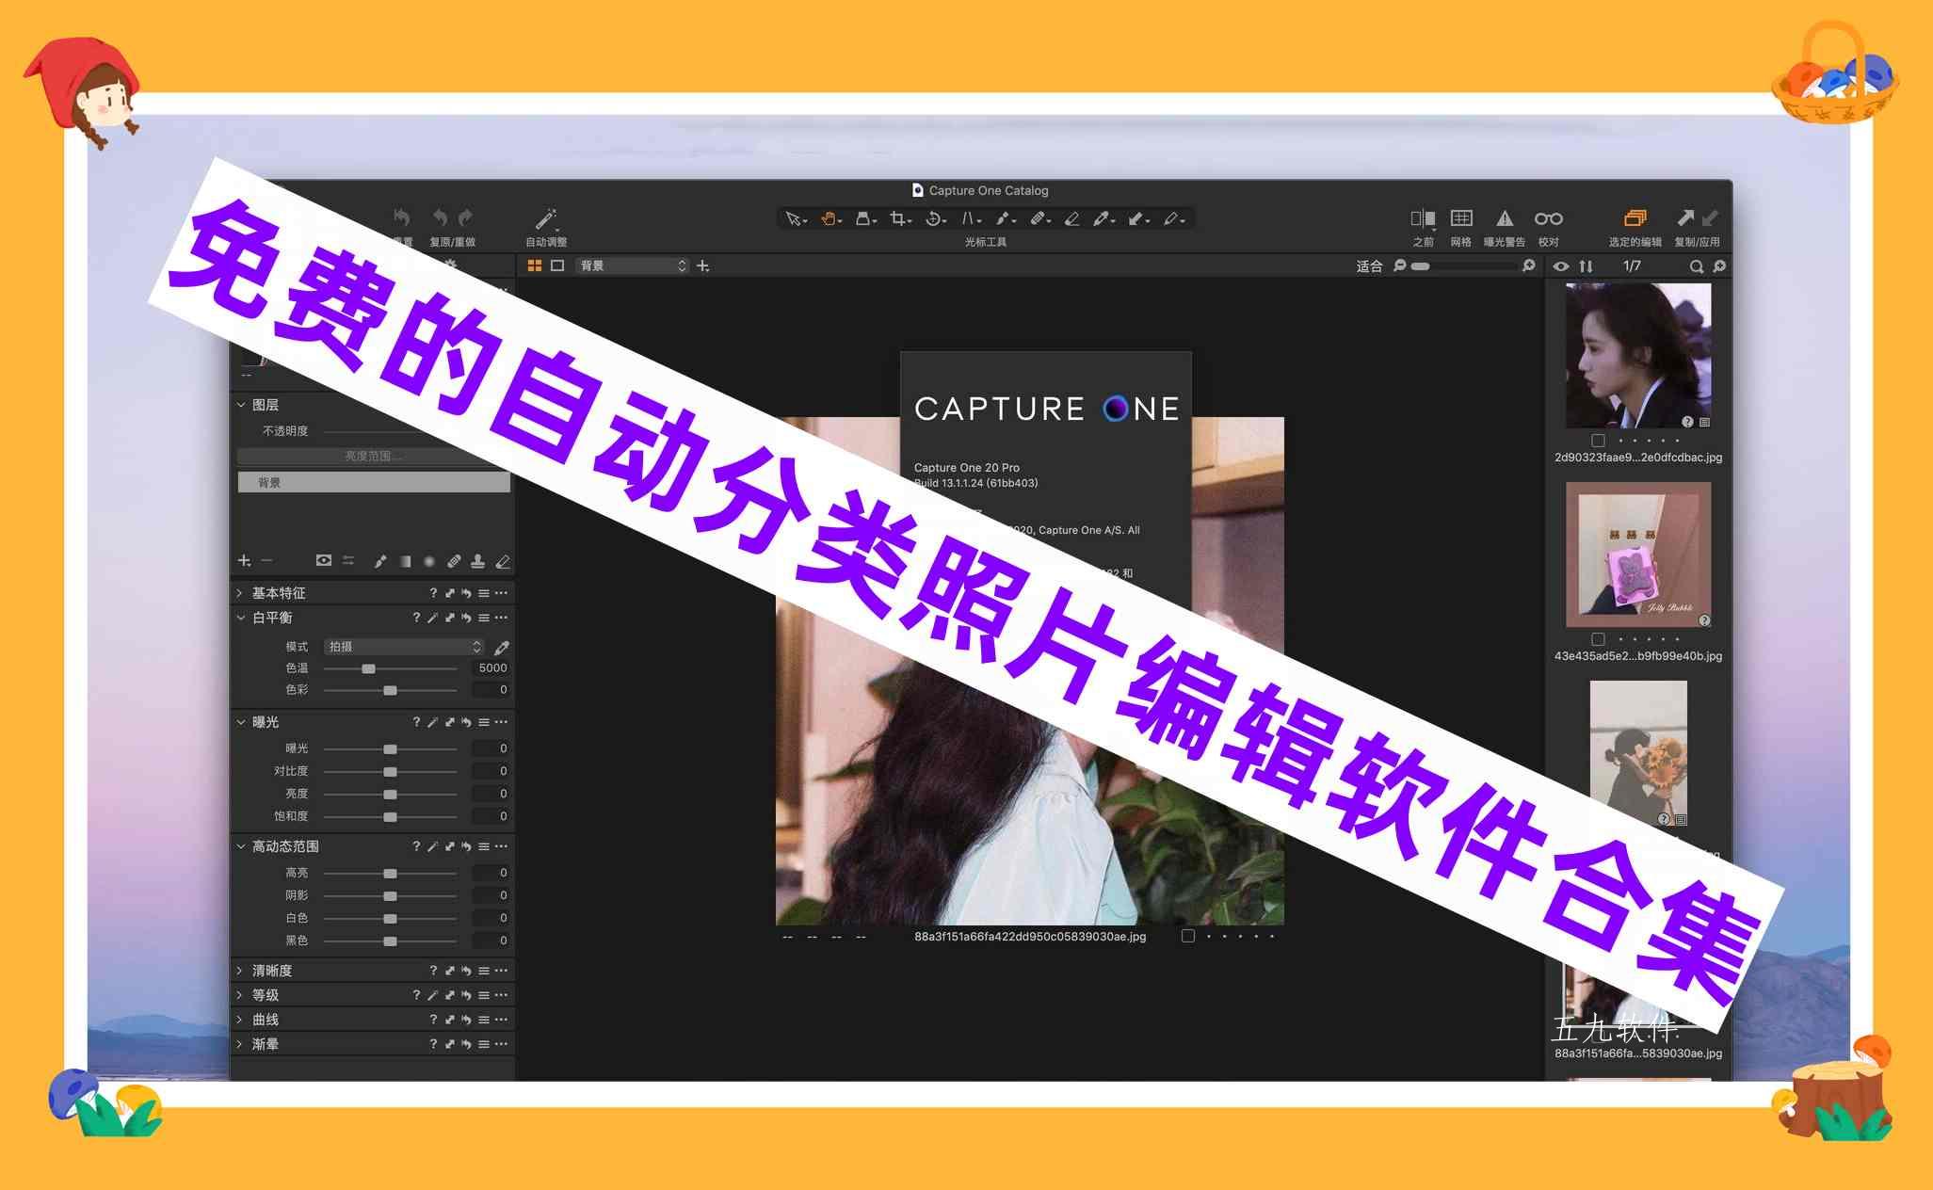This screenshot has width=1933, height=1190.
Task: Select the Rotate tool in the cursor toolbar
Action: 934,218
